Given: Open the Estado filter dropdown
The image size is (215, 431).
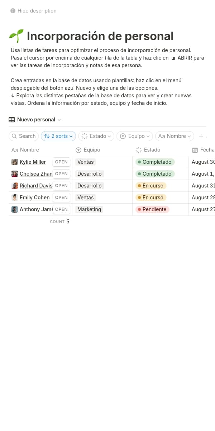Looking at the screenshot, I should (96, 136).
